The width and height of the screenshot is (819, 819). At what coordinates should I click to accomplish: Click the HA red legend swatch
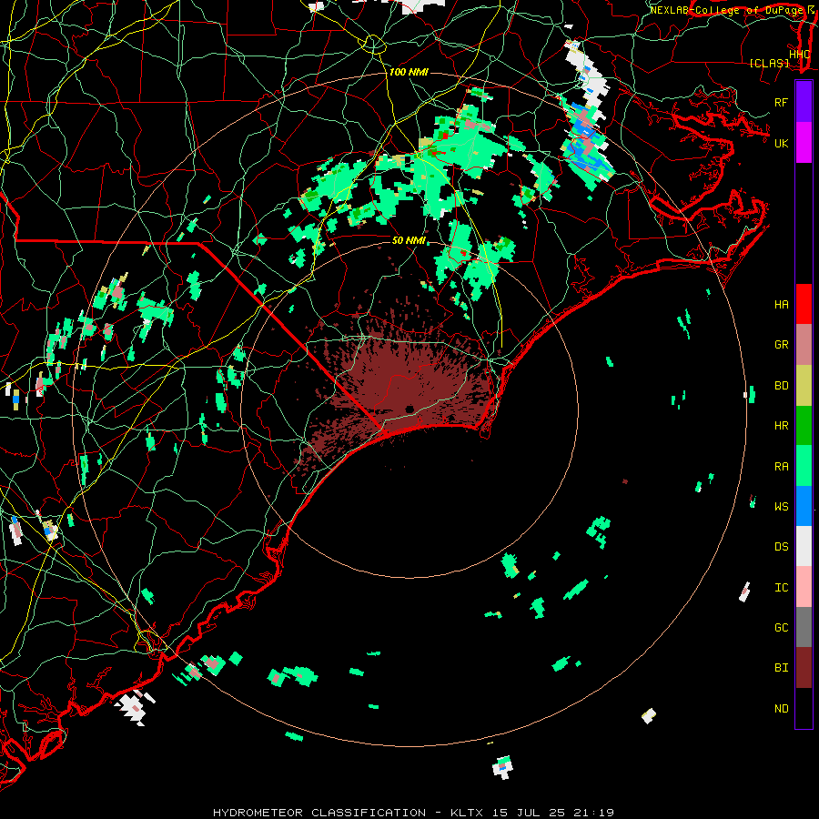pyautogui.click(x=804, y=304)
